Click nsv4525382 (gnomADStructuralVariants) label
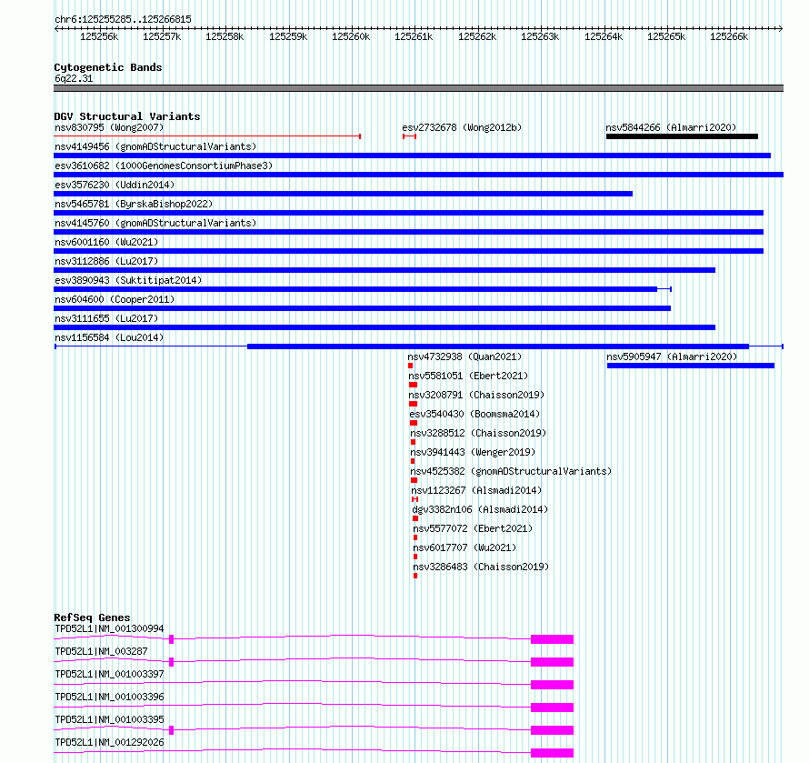The width and height of the screenshot is (809, 763). [511, 471]
